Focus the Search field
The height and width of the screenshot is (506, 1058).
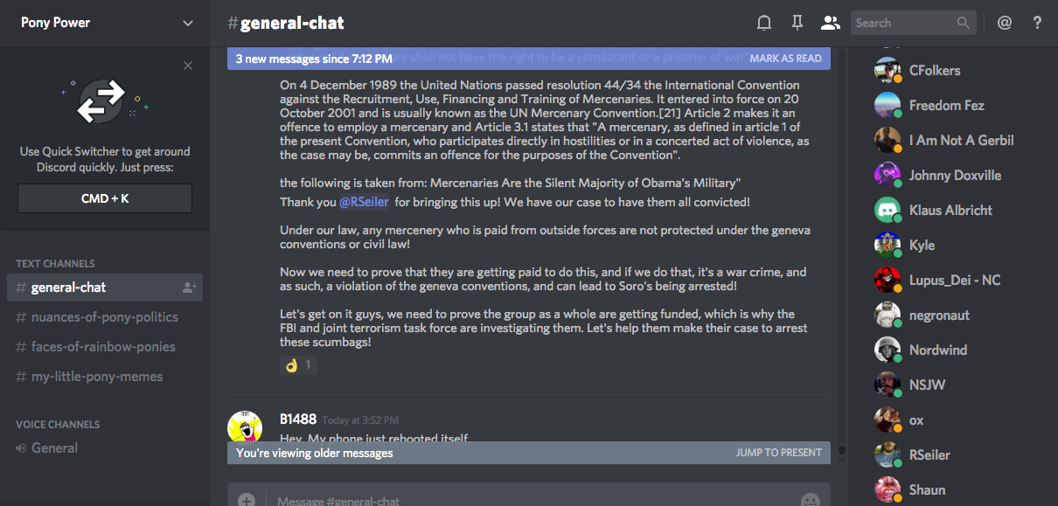pos(903,24)
